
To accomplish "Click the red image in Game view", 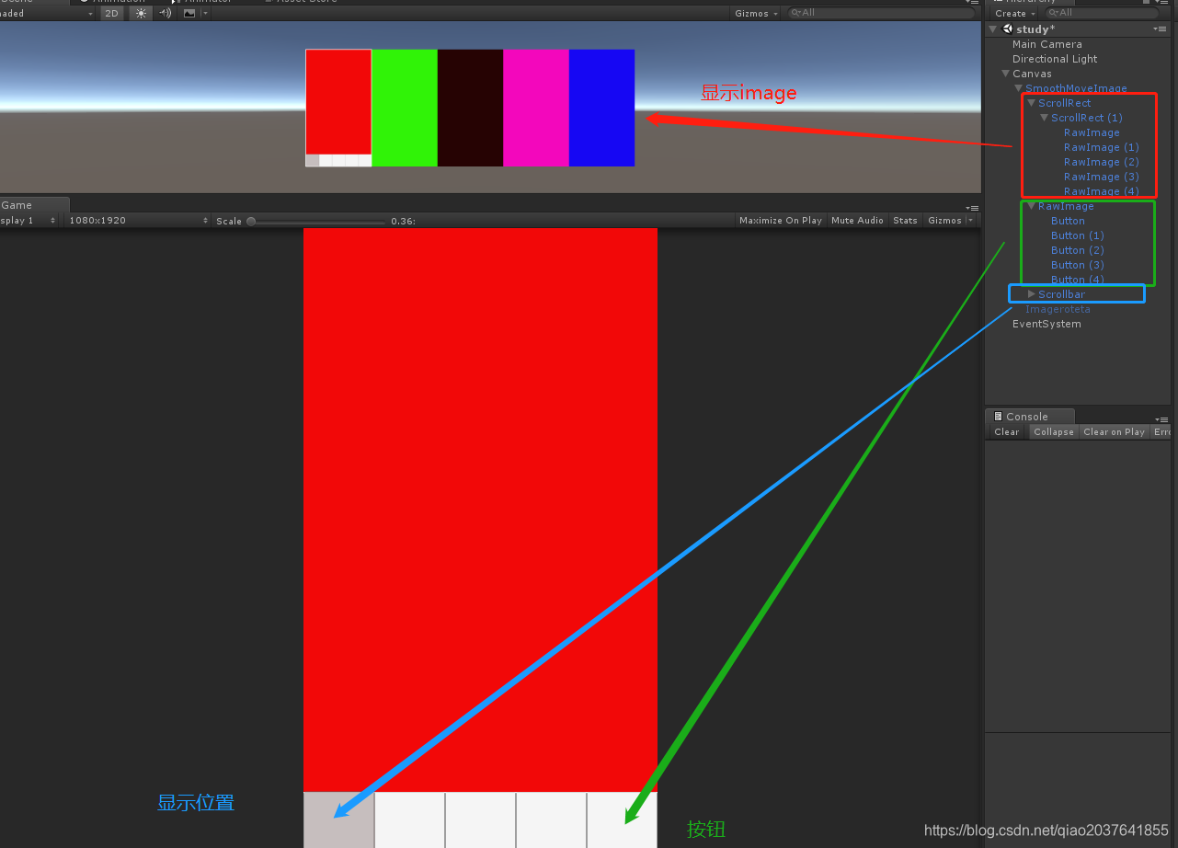I will point(481,510).
